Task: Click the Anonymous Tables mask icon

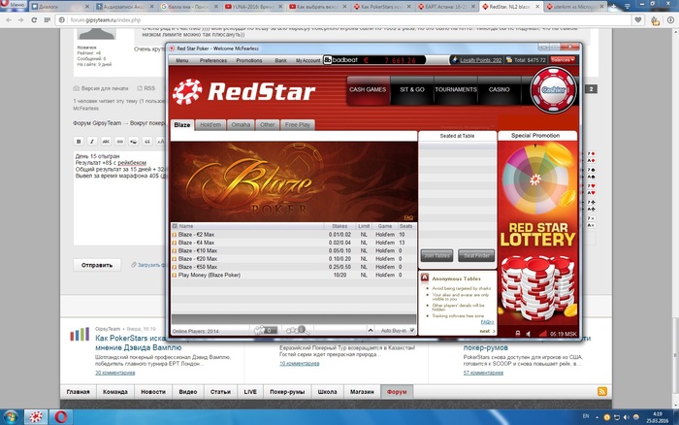Action: tap(425, 278)
